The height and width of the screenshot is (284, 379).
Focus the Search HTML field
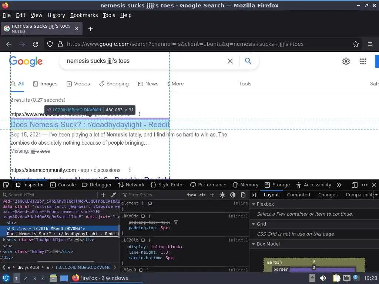pos(51,195)
